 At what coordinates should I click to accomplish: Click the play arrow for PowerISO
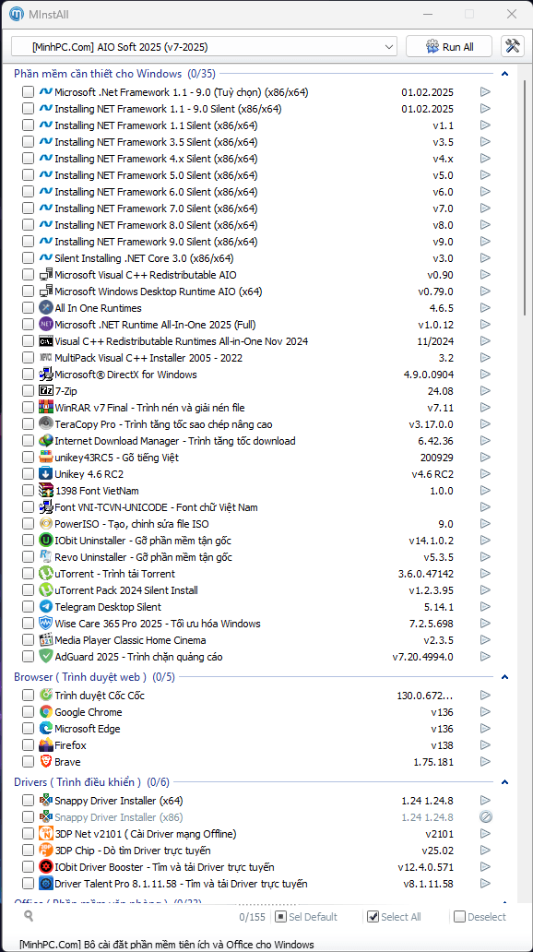point(485,523)
